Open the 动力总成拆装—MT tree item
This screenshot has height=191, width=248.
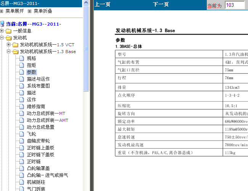coord(46,113)
